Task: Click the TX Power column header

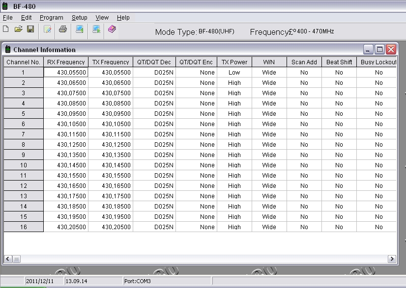Action: click(234, 62)
